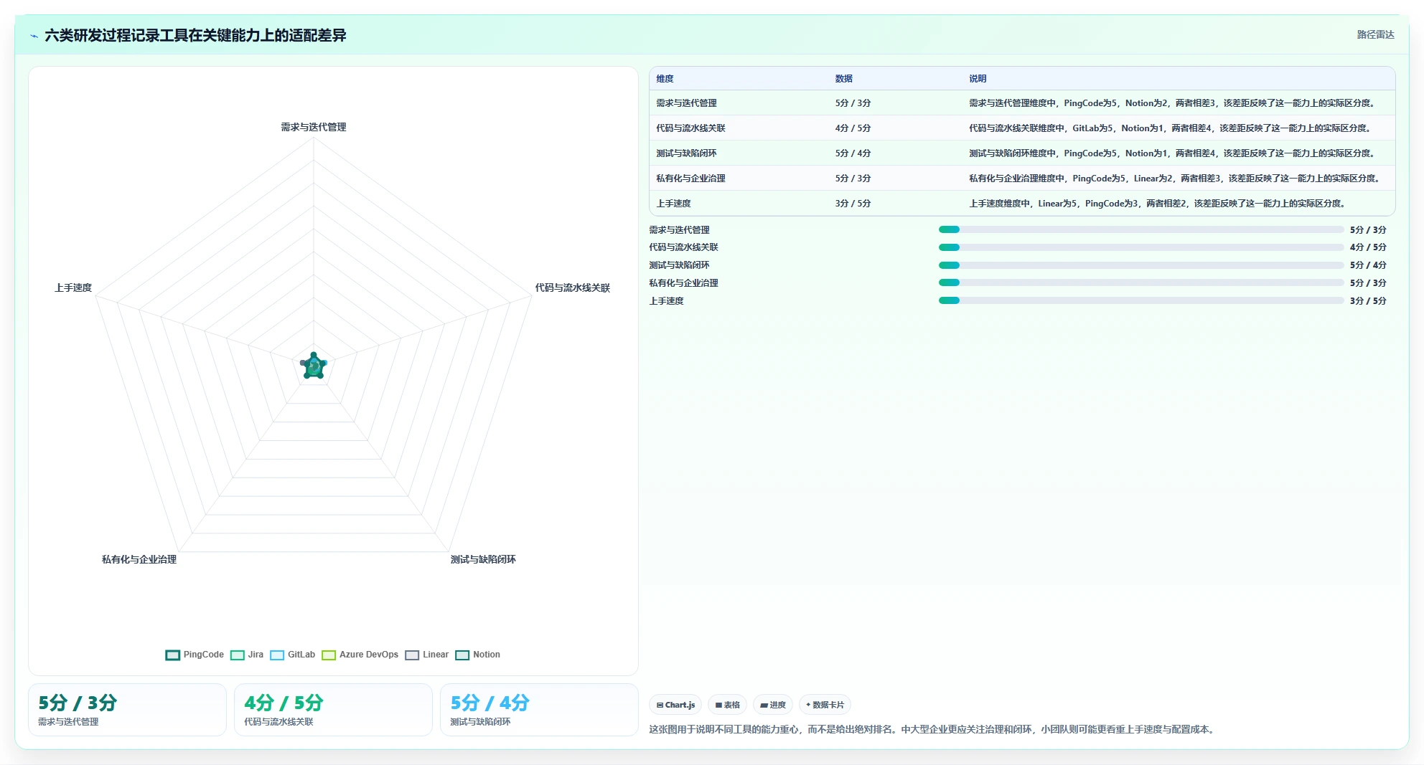This screenshot has width=1424, height=765.
Task: Click the 5分 / 4分 value in table
Action: pos(853,153)
